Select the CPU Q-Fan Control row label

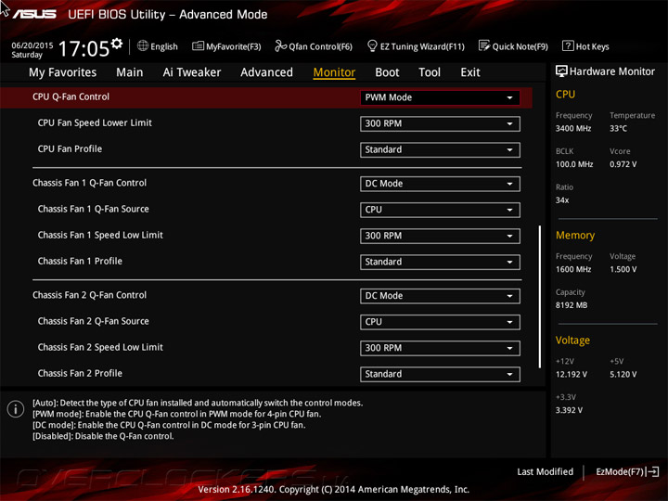click(x=71, y=96)
